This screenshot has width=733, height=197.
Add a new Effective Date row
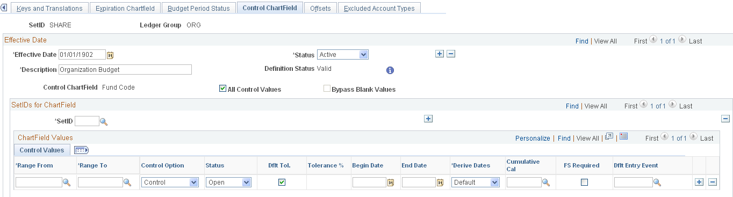tap(440, 54)
